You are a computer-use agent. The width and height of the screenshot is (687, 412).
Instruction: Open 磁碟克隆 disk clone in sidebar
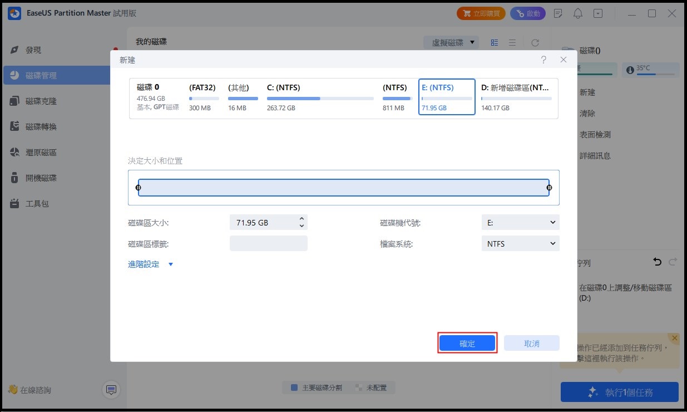click(41, 101)
